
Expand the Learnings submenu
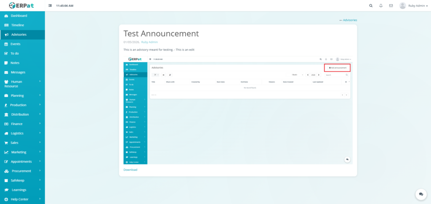pos(40,189)
